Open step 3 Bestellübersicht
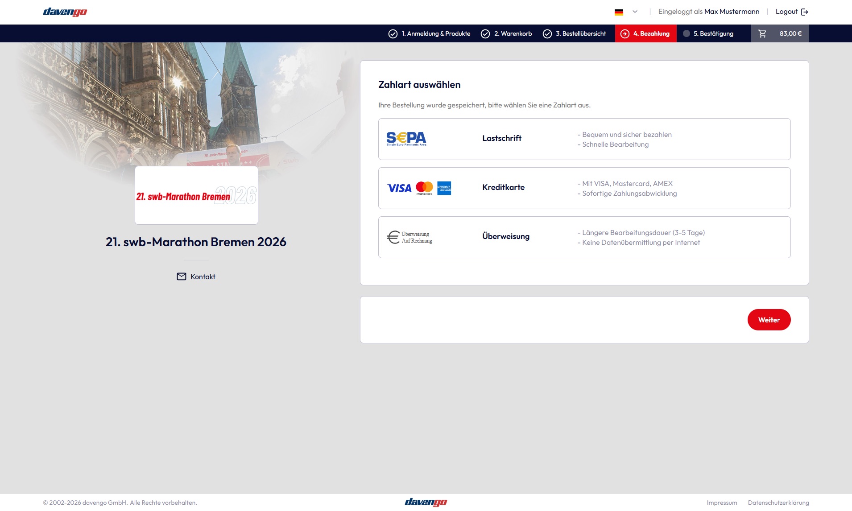This screenshot has height=511, width=852. 575,33
